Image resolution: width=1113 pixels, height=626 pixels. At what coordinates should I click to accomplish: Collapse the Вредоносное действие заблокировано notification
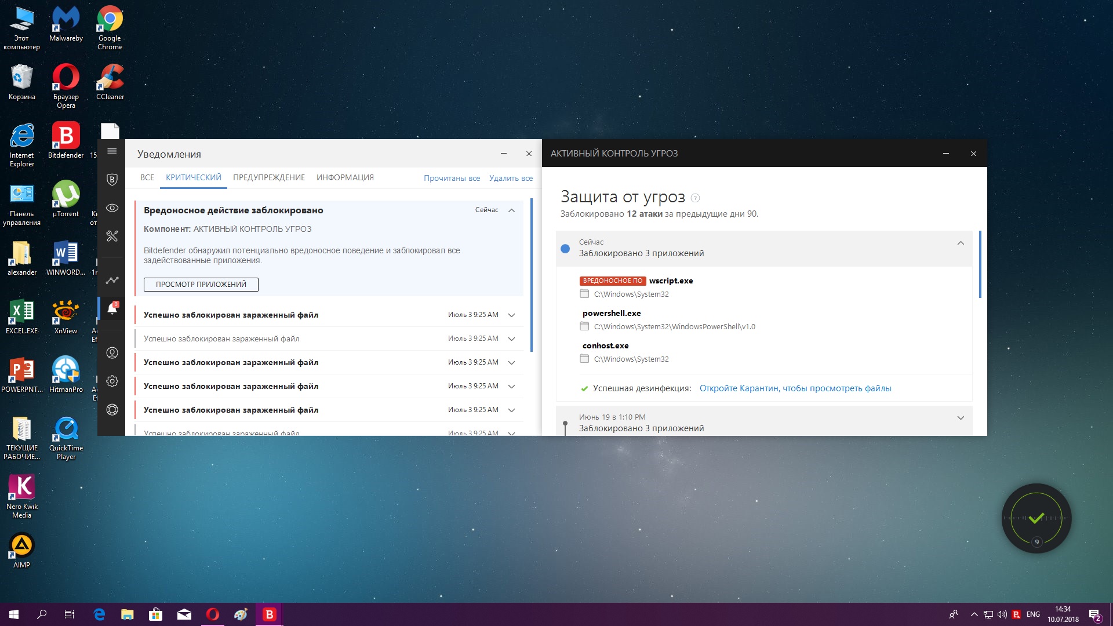511,210
